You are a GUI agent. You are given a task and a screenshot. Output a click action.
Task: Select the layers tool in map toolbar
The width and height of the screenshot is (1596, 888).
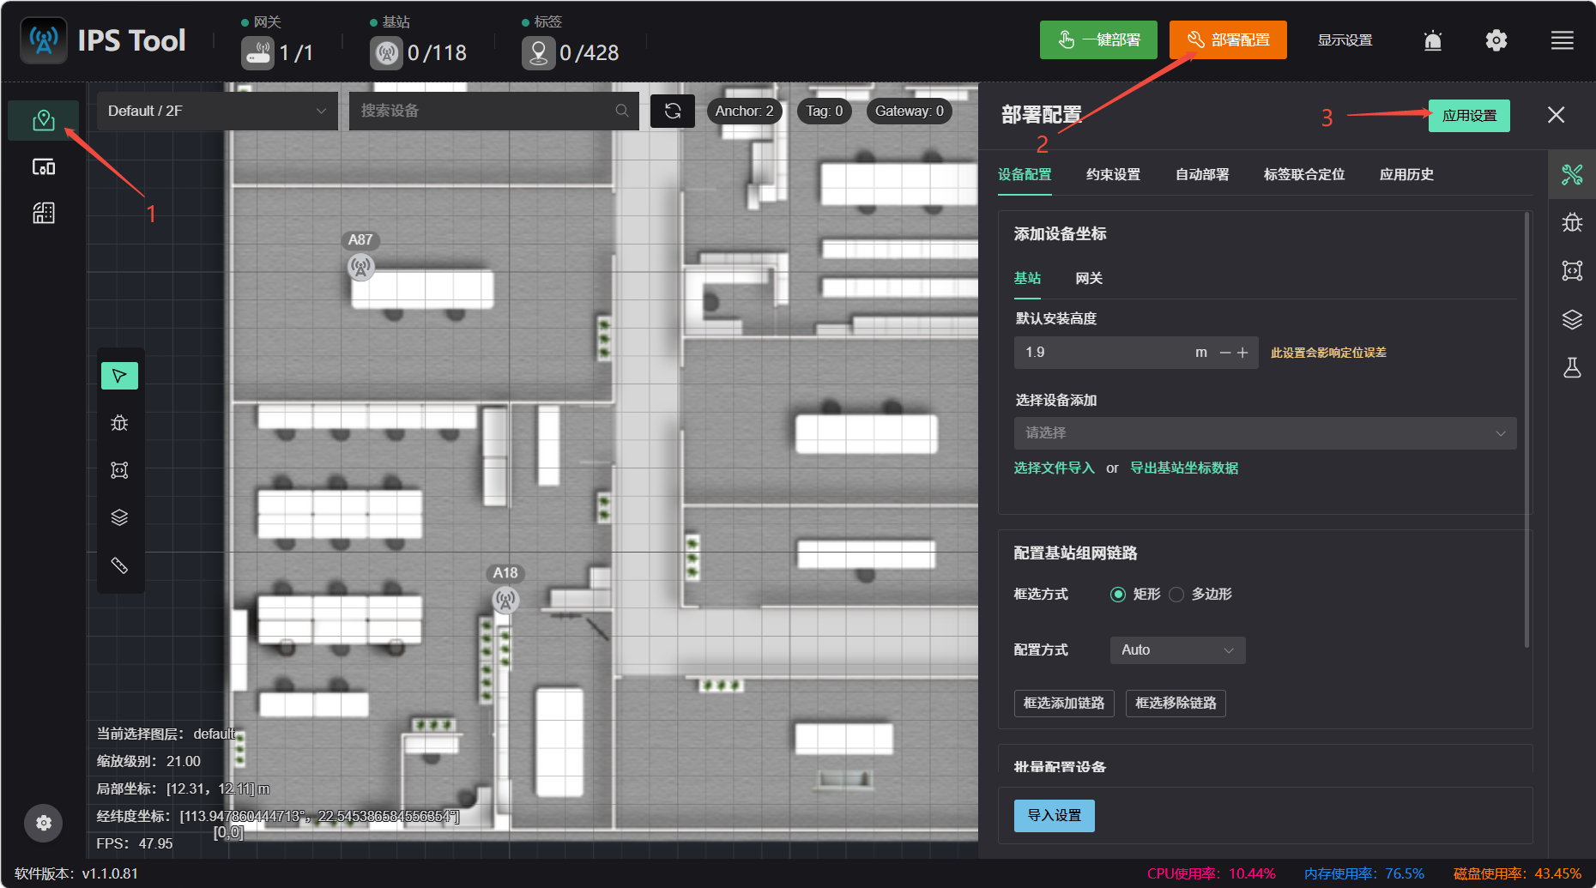(119, 517)
